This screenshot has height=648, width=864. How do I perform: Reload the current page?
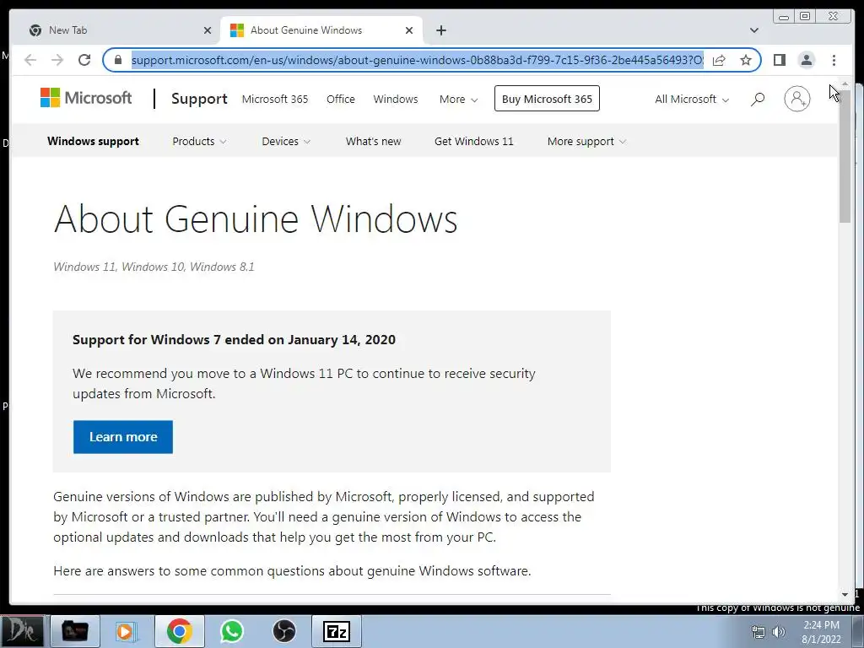84,60
